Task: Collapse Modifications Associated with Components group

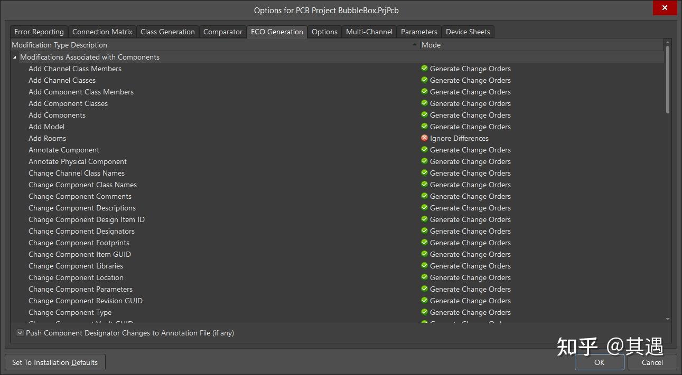Action: [15, 57]
